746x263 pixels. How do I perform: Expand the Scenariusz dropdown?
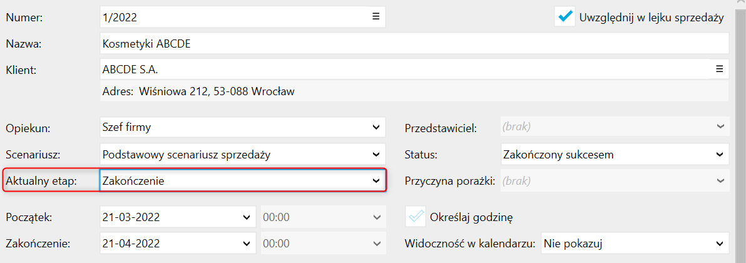pyautogui.click(x=376, y=154)
